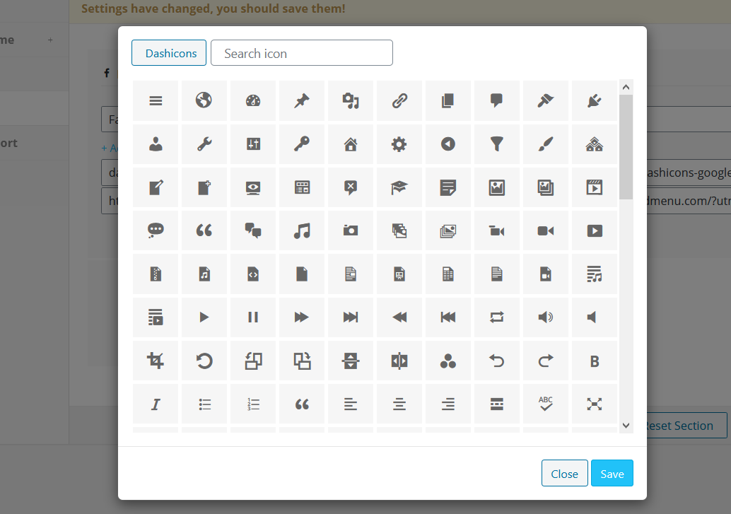Viewport: 731px width, 514px height.
Task: Click the icon list scroll down arrow
Action: (x=626, y=426)
